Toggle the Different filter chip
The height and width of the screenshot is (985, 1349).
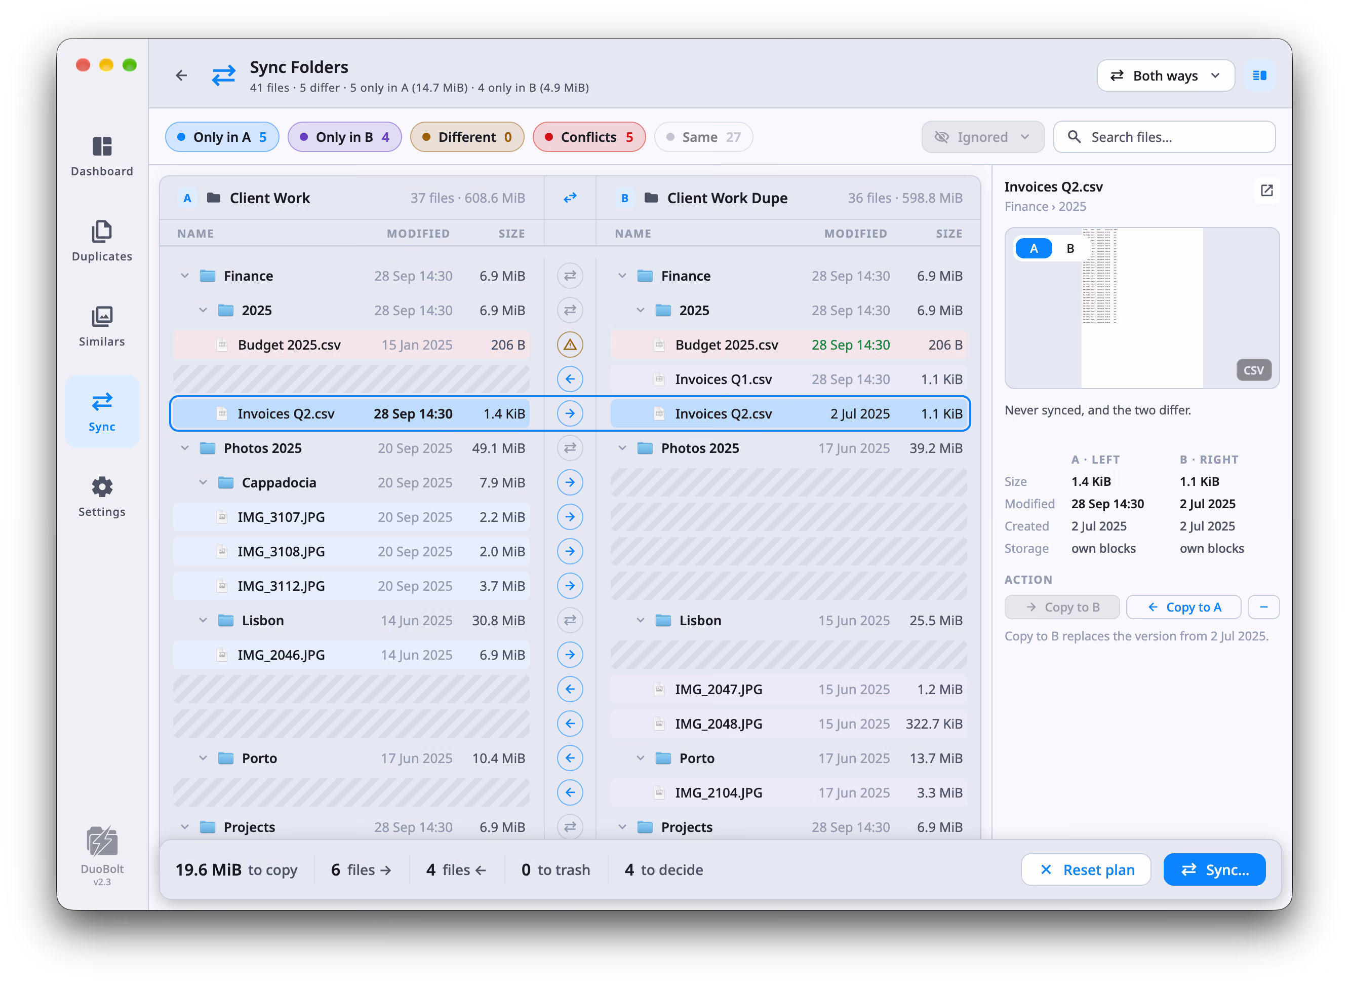[x=466, y=137]
